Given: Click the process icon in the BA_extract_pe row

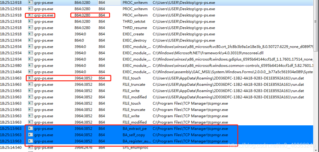Looking at the screenshot, I should (31, 129).
